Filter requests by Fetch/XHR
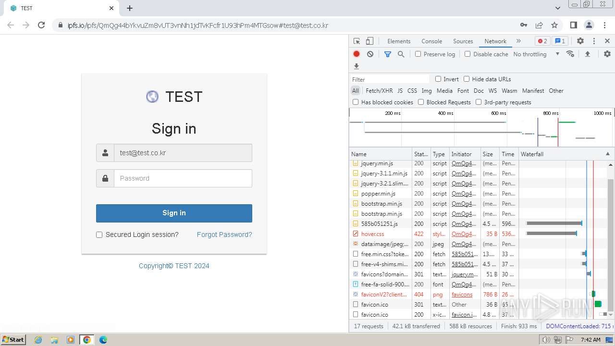 coord(379,91)
